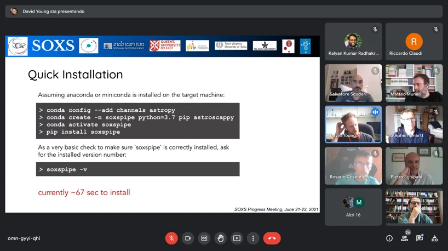Click David Young's video tile
448x251 pixels.
pos(353,124)
